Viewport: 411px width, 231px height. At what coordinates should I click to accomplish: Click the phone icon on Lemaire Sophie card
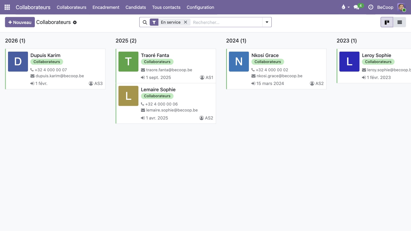[x=142, y=104]
